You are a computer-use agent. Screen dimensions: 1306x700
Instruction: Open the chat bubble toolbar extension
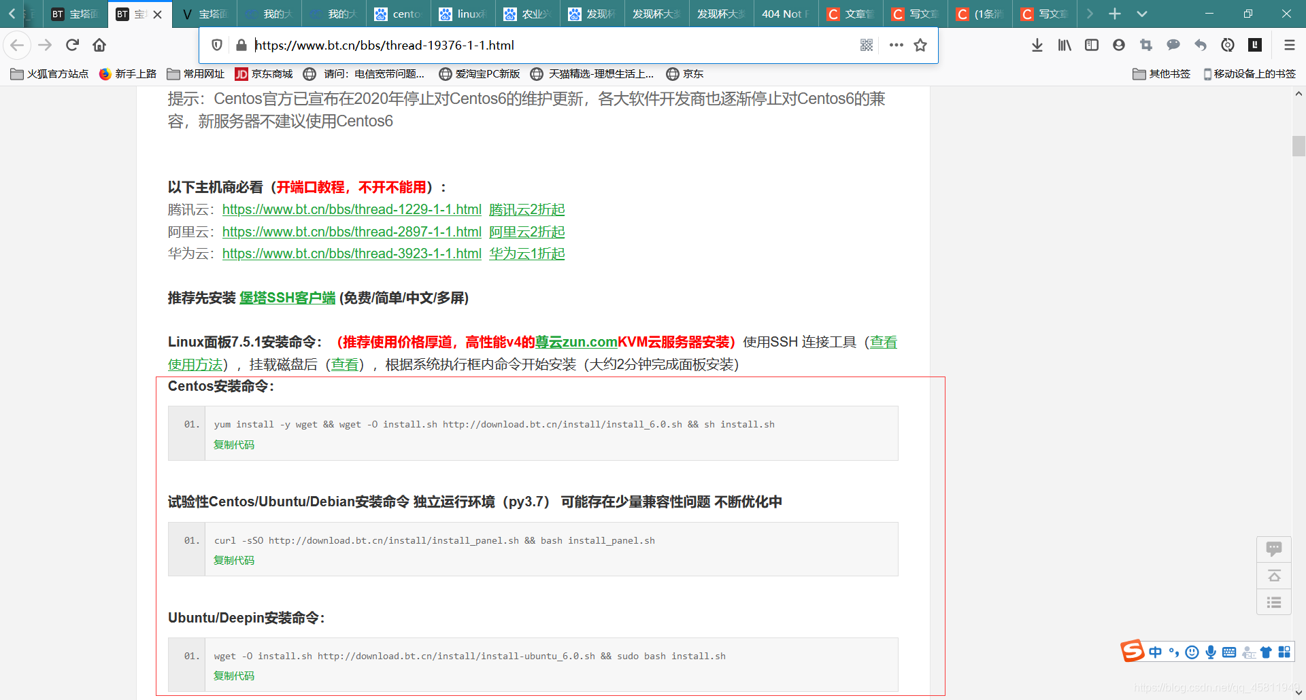click(1173, 45)
